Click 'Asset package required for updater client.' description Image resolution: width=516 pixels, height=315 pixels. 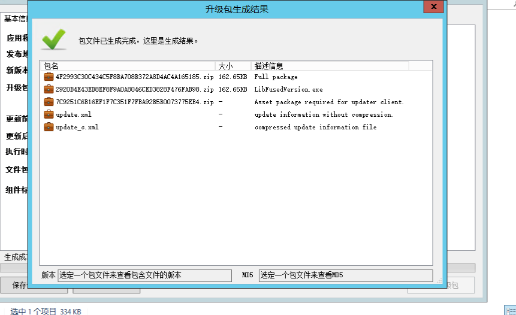tap(329, 102)
